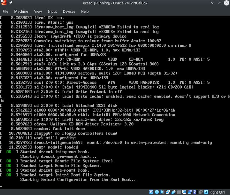The width and height of the screenshot is (230, 195).
Task: Click the VirtualBox app icon in title bar
Action: point(4,3)
